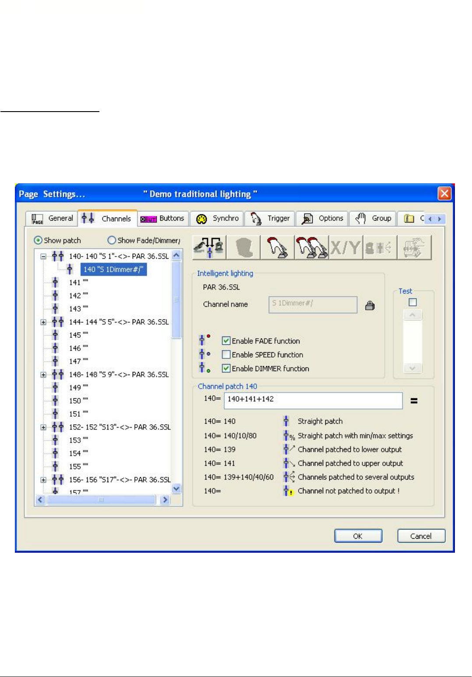Select channel 143 in the tree
Image resolution: width=472 pixels, height=677 pixels.
pos(78,309)
